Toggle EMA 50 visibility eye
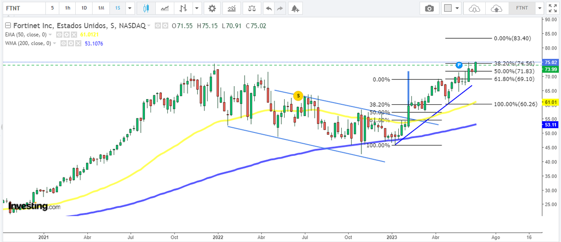This screenshot has height=242, width=561. tap(59, 35)
